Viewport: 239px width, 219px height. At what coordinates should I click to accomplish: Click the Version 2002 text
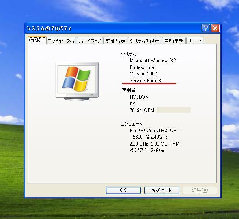143,74
